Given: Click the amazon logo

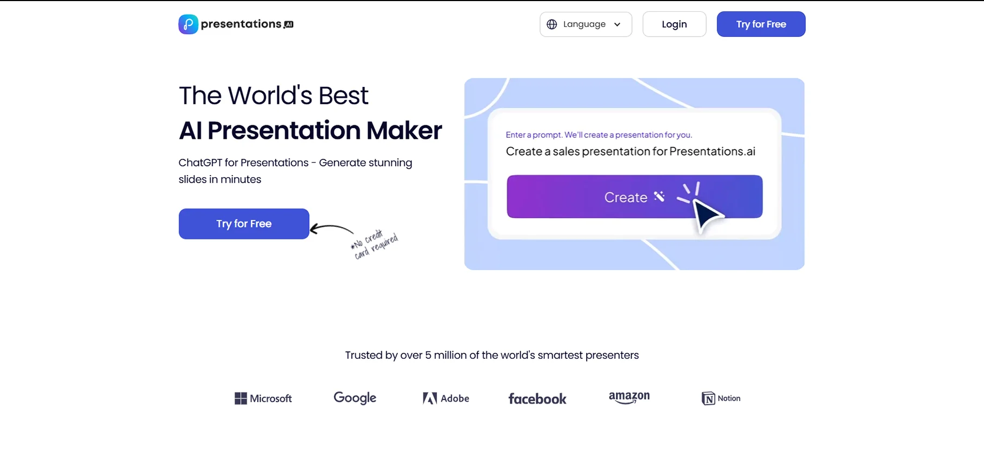Looking at the screenshot, I should click(x=629, y=398).
